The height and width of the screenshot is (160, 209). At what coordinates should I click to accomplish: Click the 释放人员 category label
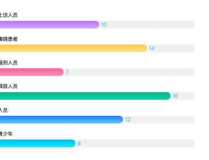pyautogui.click(x=9, y=86)
